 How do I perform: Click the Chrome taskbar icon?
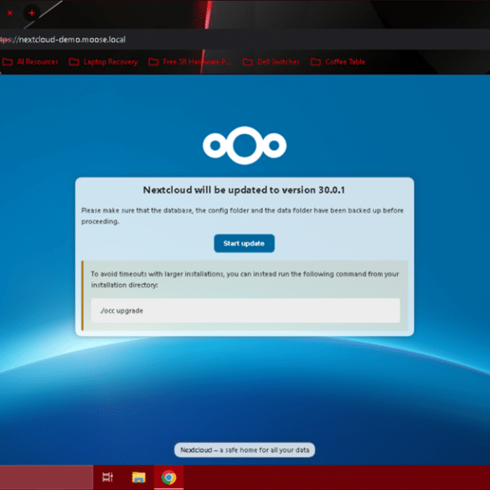[168, 477]
